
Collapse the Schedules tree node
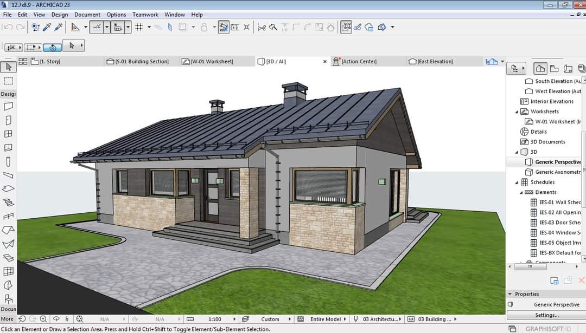pos(517,182)
